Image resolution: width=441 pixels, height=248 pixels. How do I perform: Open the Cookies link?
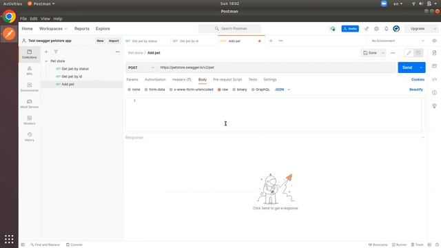pyautogui.click(x=418, y=80)
